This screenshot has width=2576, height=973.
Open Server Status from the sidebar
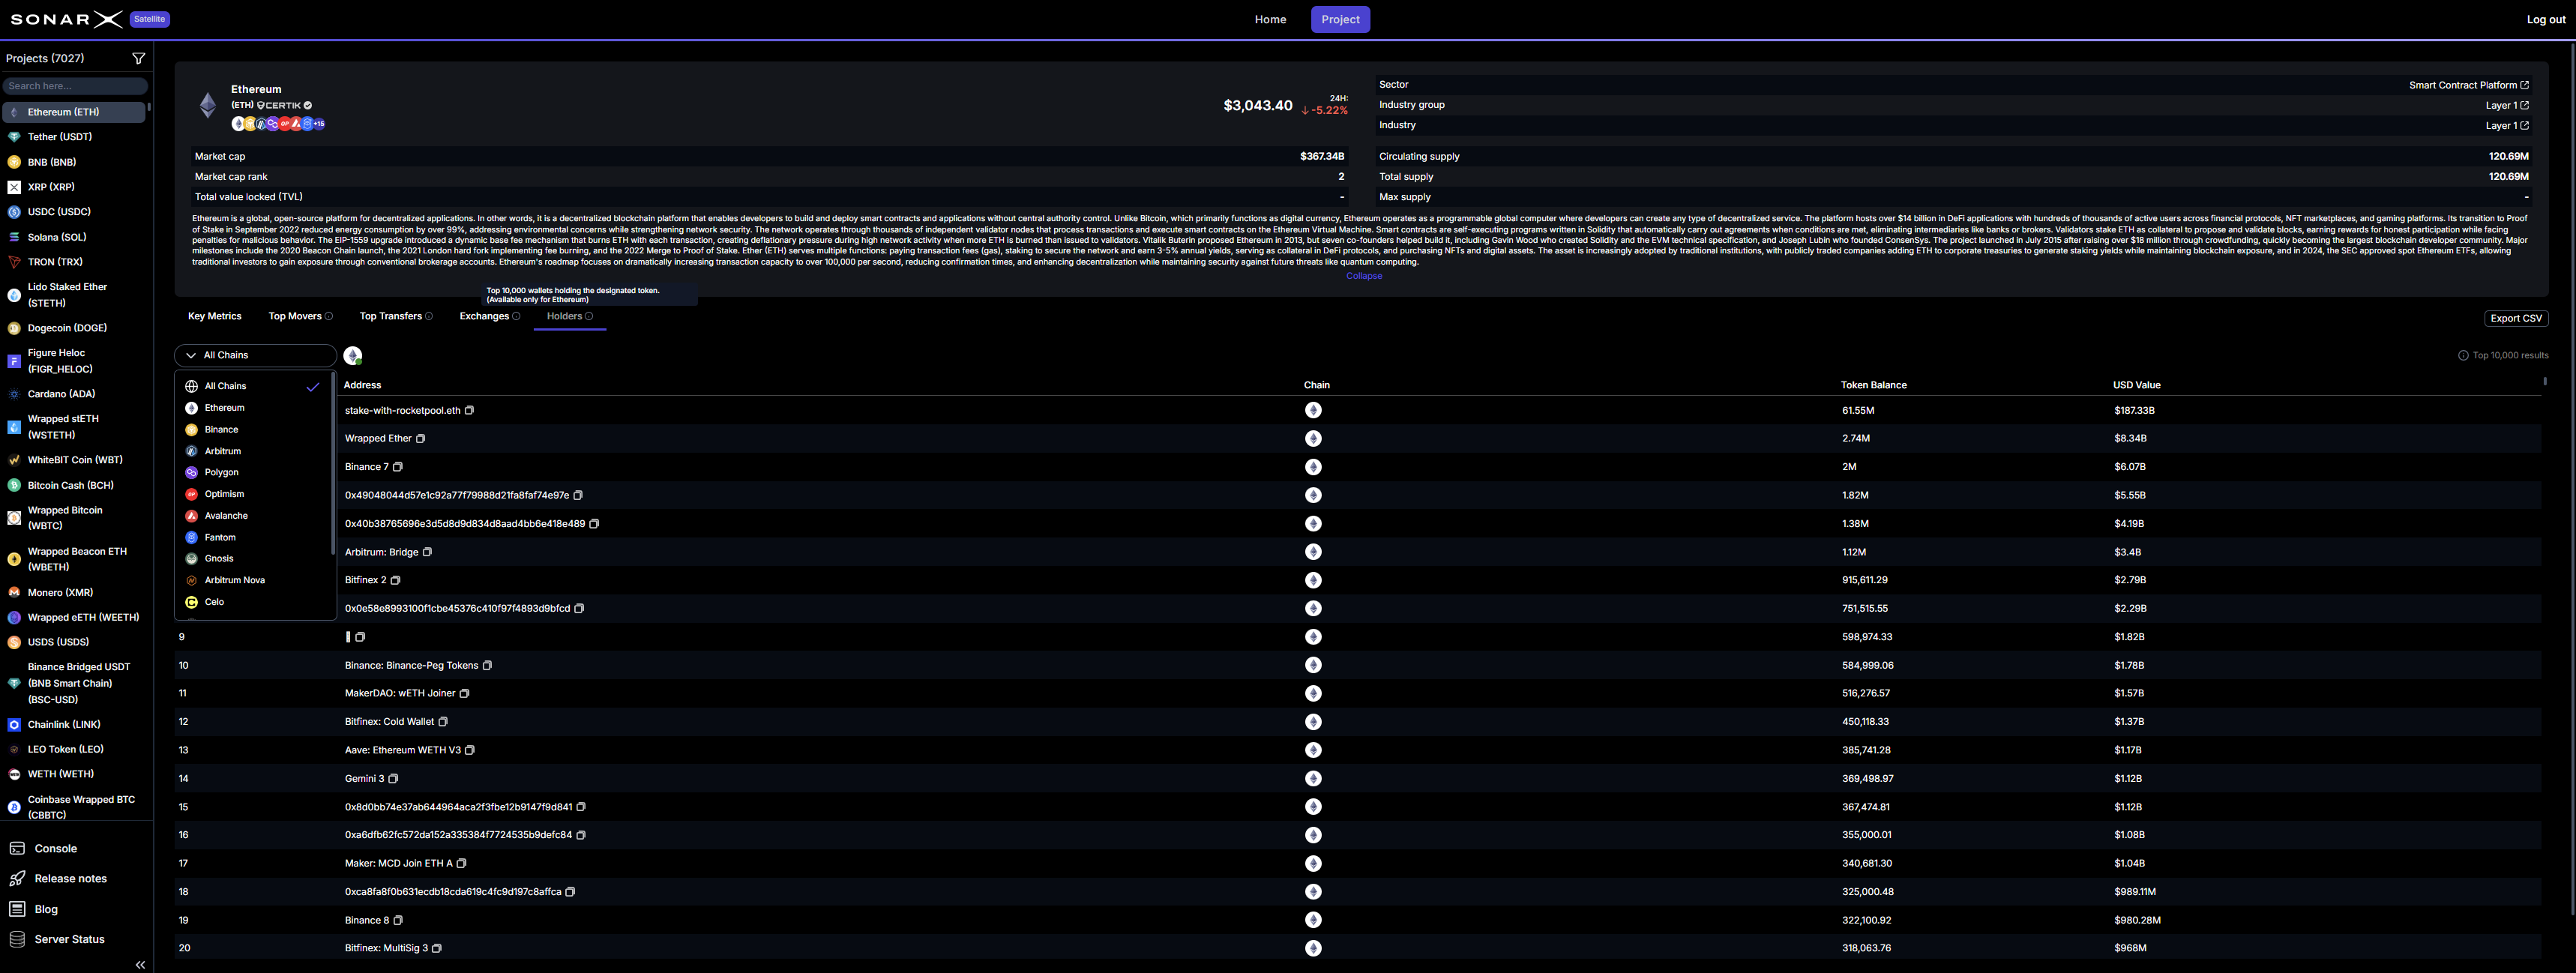point(69,939)
